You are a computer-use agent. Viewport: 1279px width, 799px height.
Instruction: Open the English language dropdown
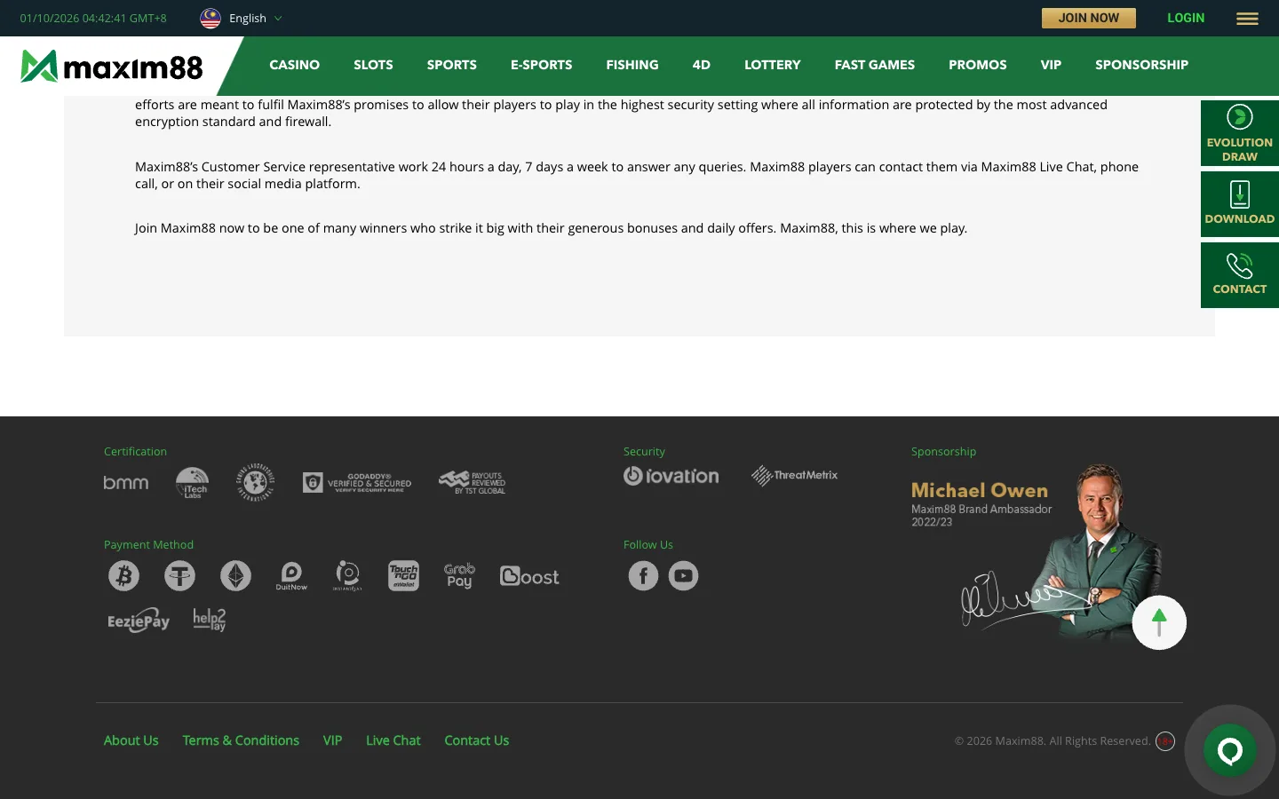pos(242,19)
